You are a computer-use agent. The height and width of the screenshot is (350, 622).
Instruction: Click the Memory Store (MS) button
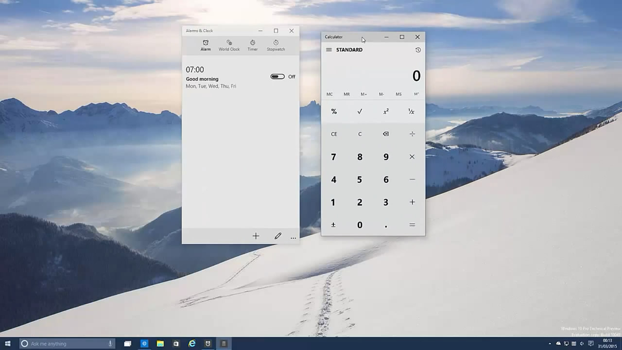point(398,94)
